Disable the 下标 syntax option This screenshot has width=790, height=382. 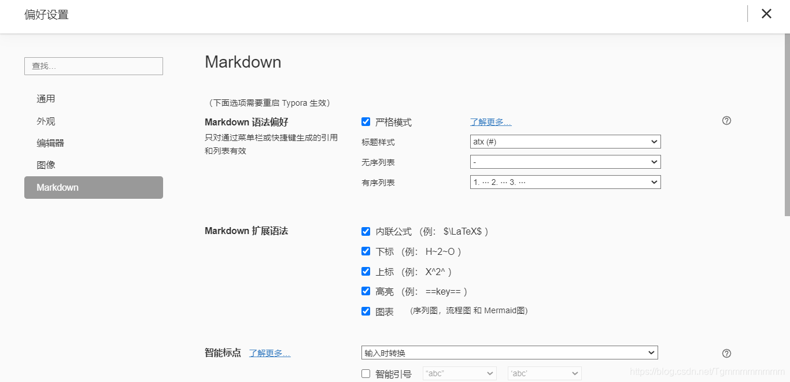pyautogui.click(x=366, y=251)
